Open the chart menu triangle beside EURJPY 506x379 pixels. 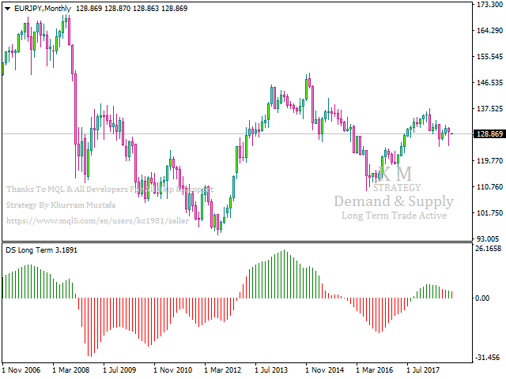(x=8, y=9)
